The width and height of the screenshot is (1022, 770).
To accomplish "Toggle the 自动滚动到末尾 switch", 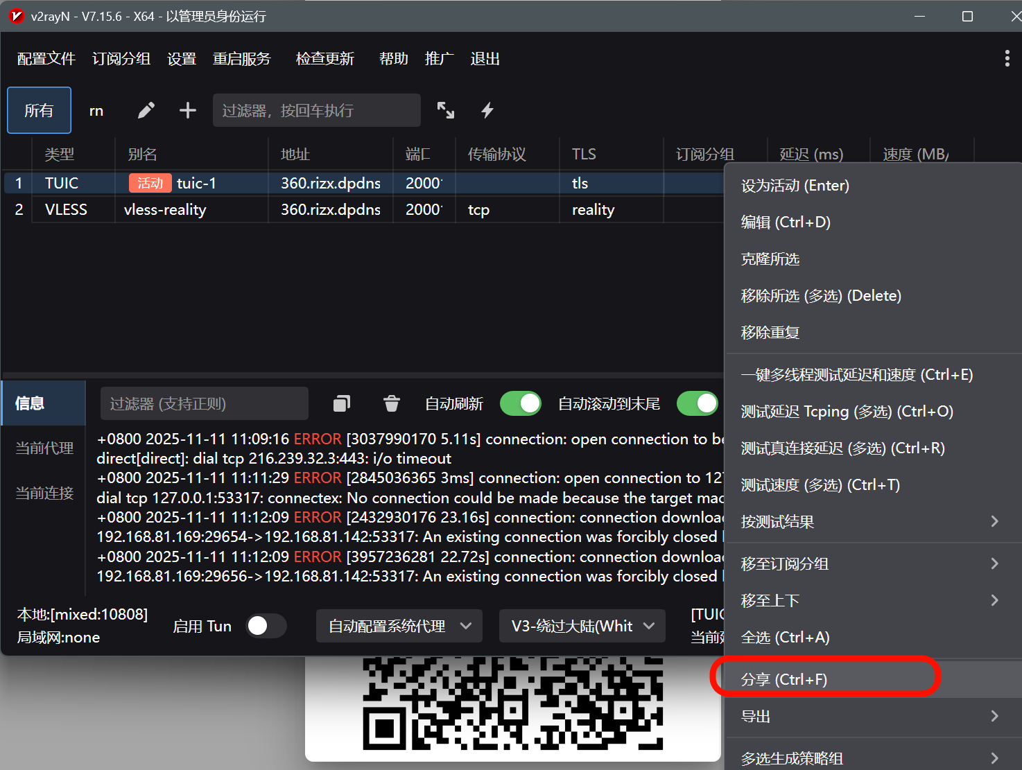I will tap(697, 403).
